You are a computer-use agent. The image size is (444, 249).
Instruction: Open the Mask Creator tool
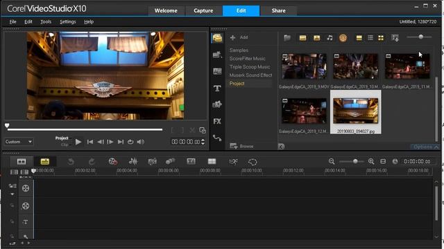coord(253,162)
